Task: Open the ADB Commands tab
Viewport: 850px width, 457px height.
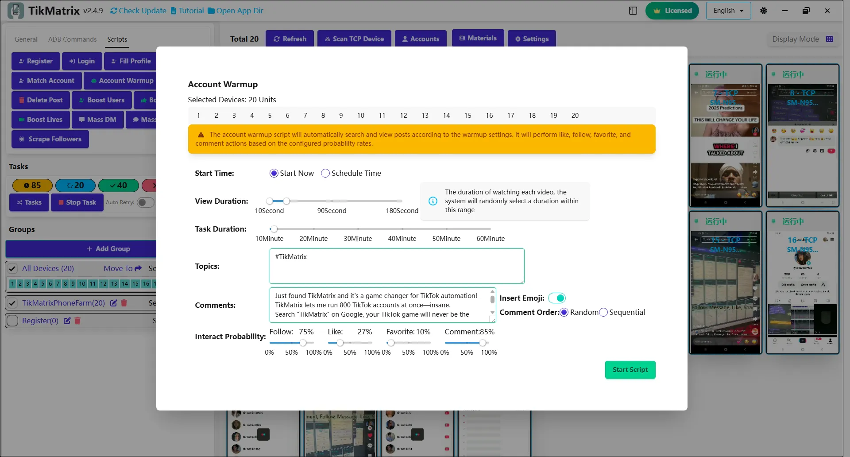Action: point(72,39)
